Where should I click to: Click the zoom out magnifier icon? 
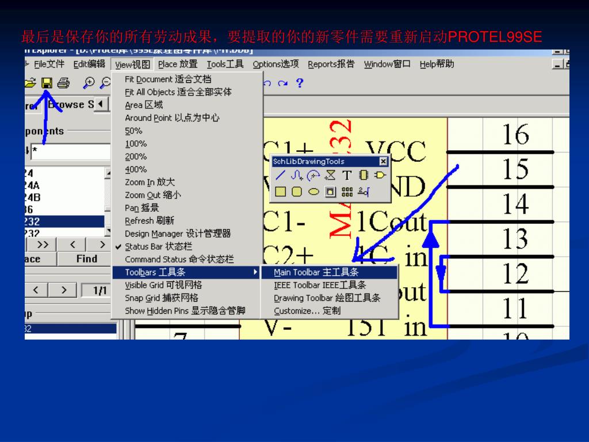click(x=105, y=83)
